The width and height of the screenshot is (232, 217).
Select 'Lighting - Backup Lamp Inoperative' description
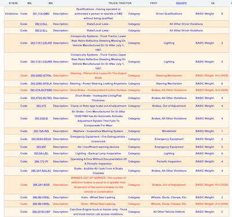click(x=99, y=153)
